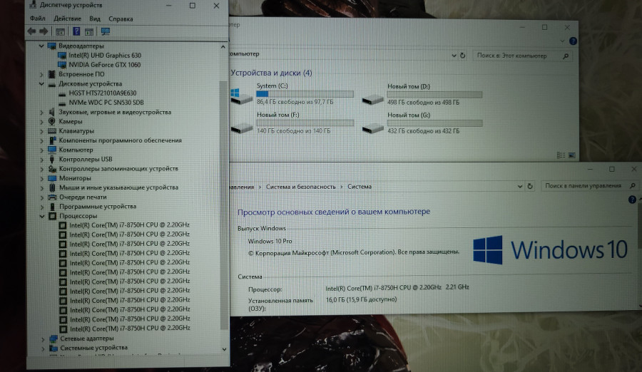Click the Back arrow in Device Manager toolbar
The image size is (642, 372).
point(31,31)
